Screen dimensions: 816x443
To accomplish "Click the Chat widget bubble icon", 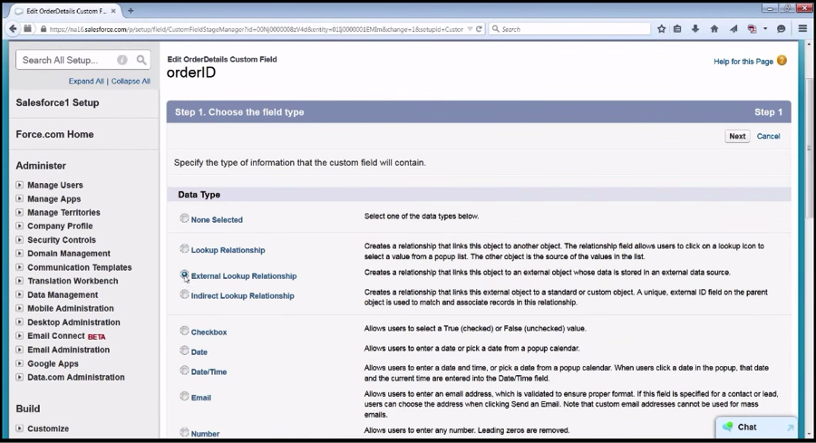I will [727, 427].
